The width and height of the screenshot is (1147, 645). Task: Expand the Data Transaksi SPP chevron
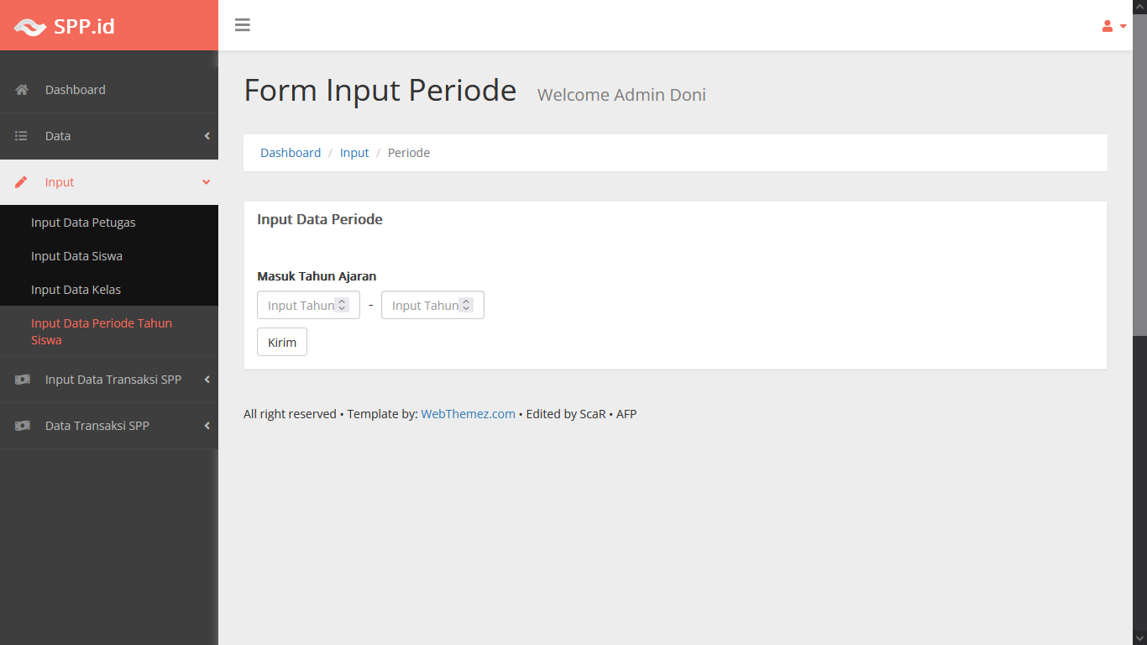pyautogui.click(x=207, y=426)
